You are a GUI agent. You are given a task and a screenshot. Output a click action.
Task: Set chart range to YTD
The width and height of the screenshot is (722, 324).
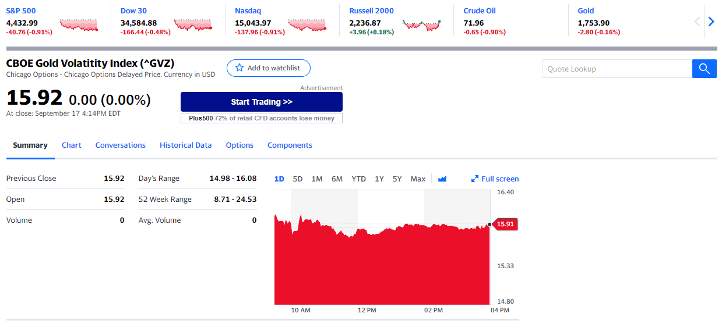point(358,179)
